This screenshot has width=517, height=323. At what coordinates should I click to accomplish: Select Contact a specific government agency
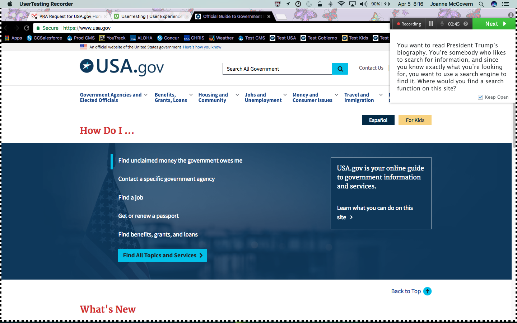click(x=167, y=179)
